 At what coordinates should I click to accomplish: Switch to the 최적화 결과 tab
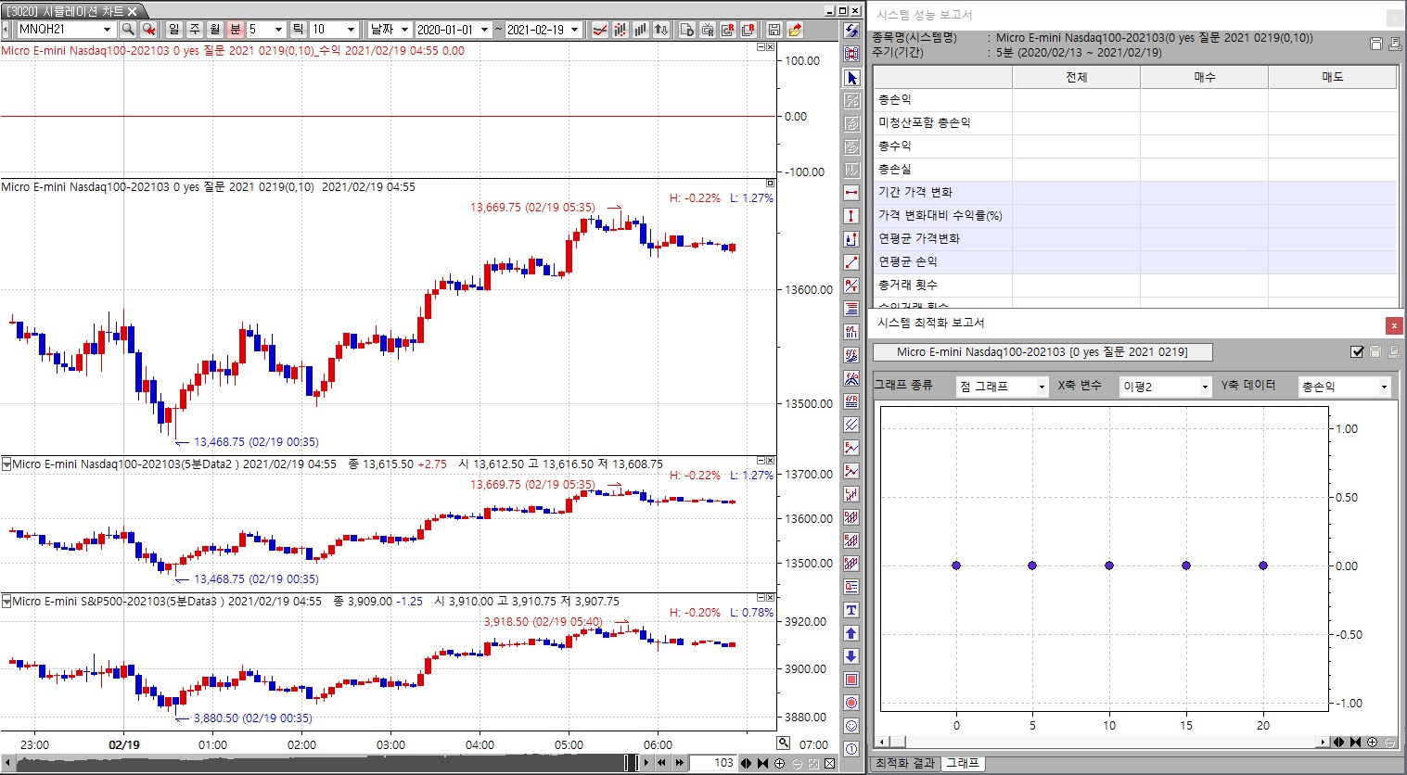point(905,763)
